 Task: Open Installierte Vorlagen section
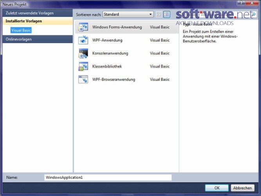tap(38, 21)
